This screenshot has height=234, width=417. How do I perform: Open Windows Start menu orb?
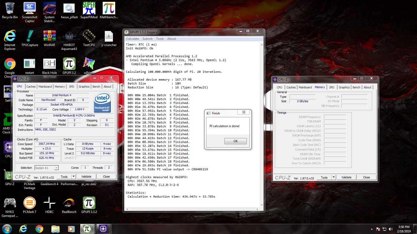tap(7, 229)
